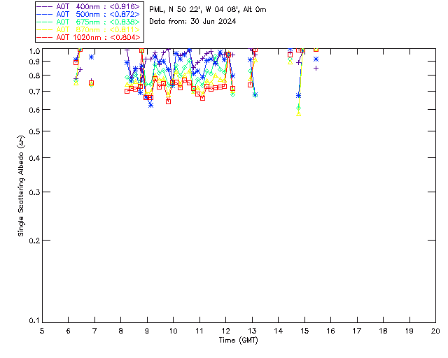Click the 20 tick label on the time axis
This screenshot has height=358, width=448.
435,330
